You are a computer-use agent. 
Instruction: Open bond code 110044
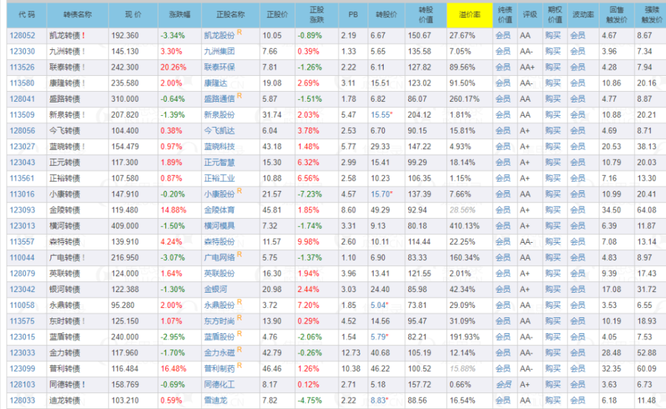coord(23,257)
